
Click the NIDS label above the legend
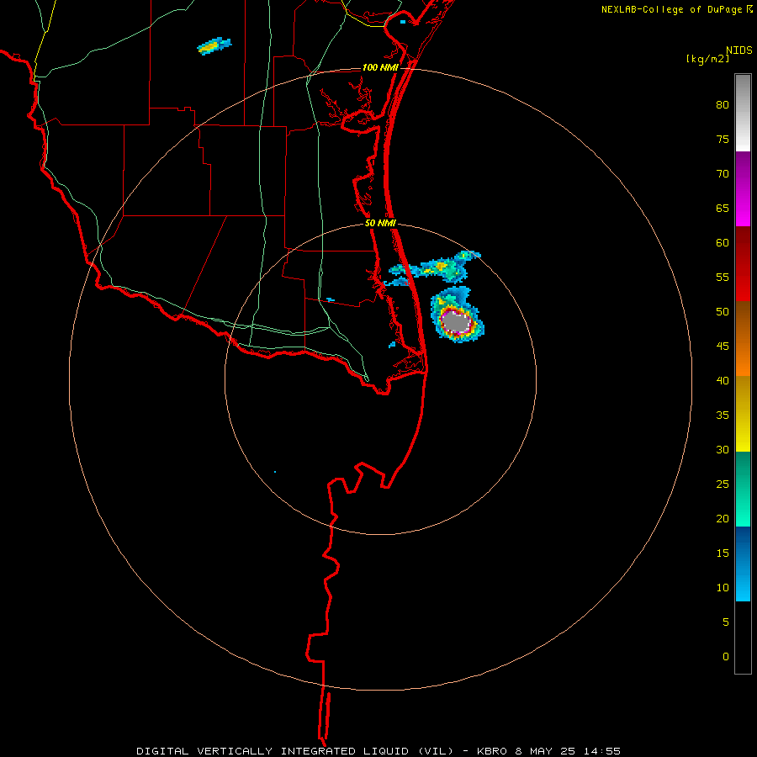738,50
